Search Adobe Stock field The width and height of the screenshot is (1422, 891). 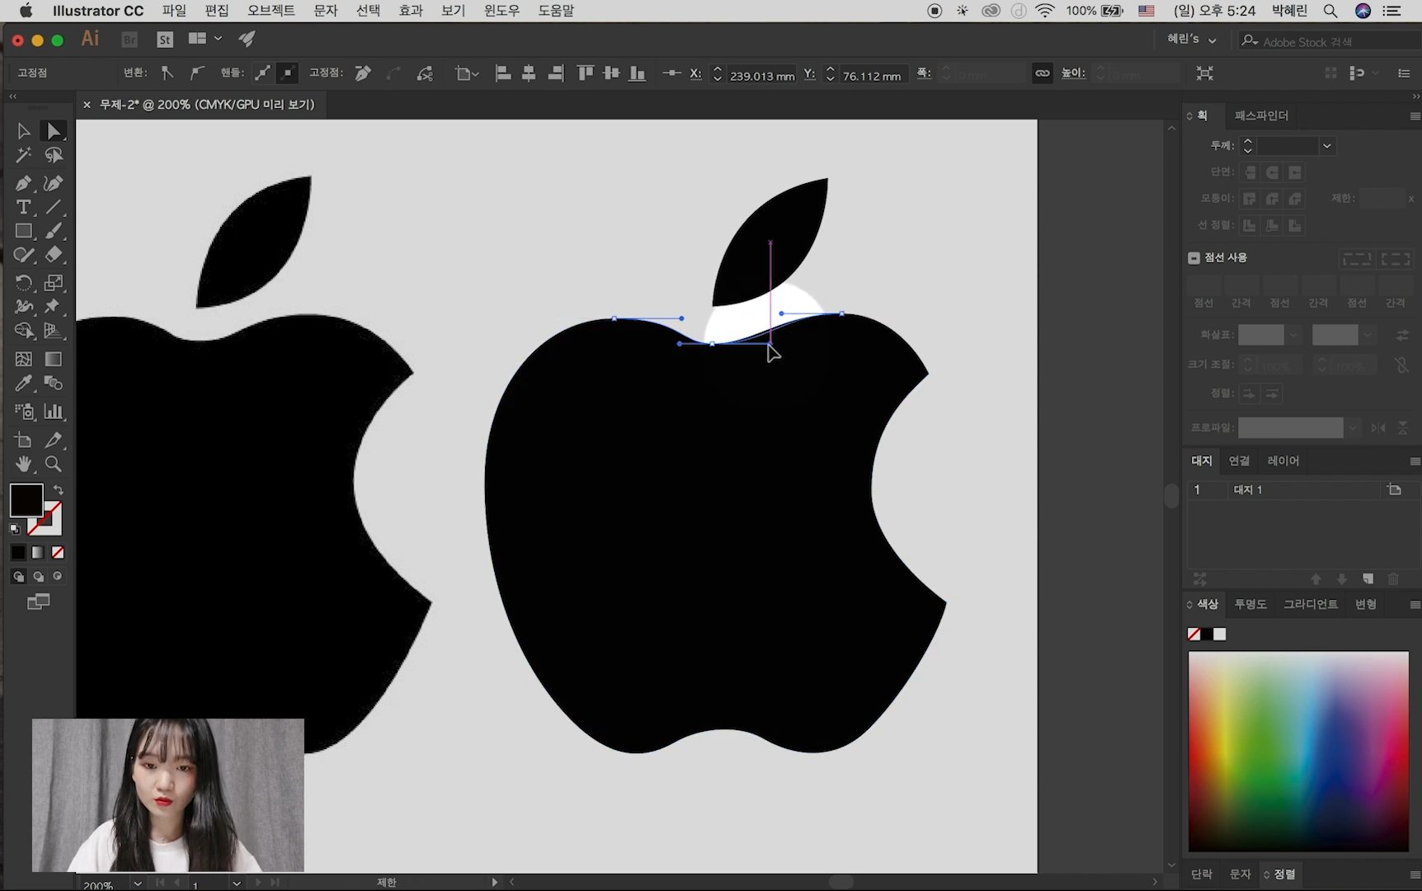click(x=1330, y=41)
